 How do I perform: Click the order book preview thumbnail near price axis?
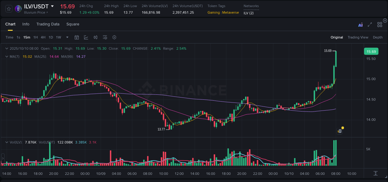click(340, 131)
